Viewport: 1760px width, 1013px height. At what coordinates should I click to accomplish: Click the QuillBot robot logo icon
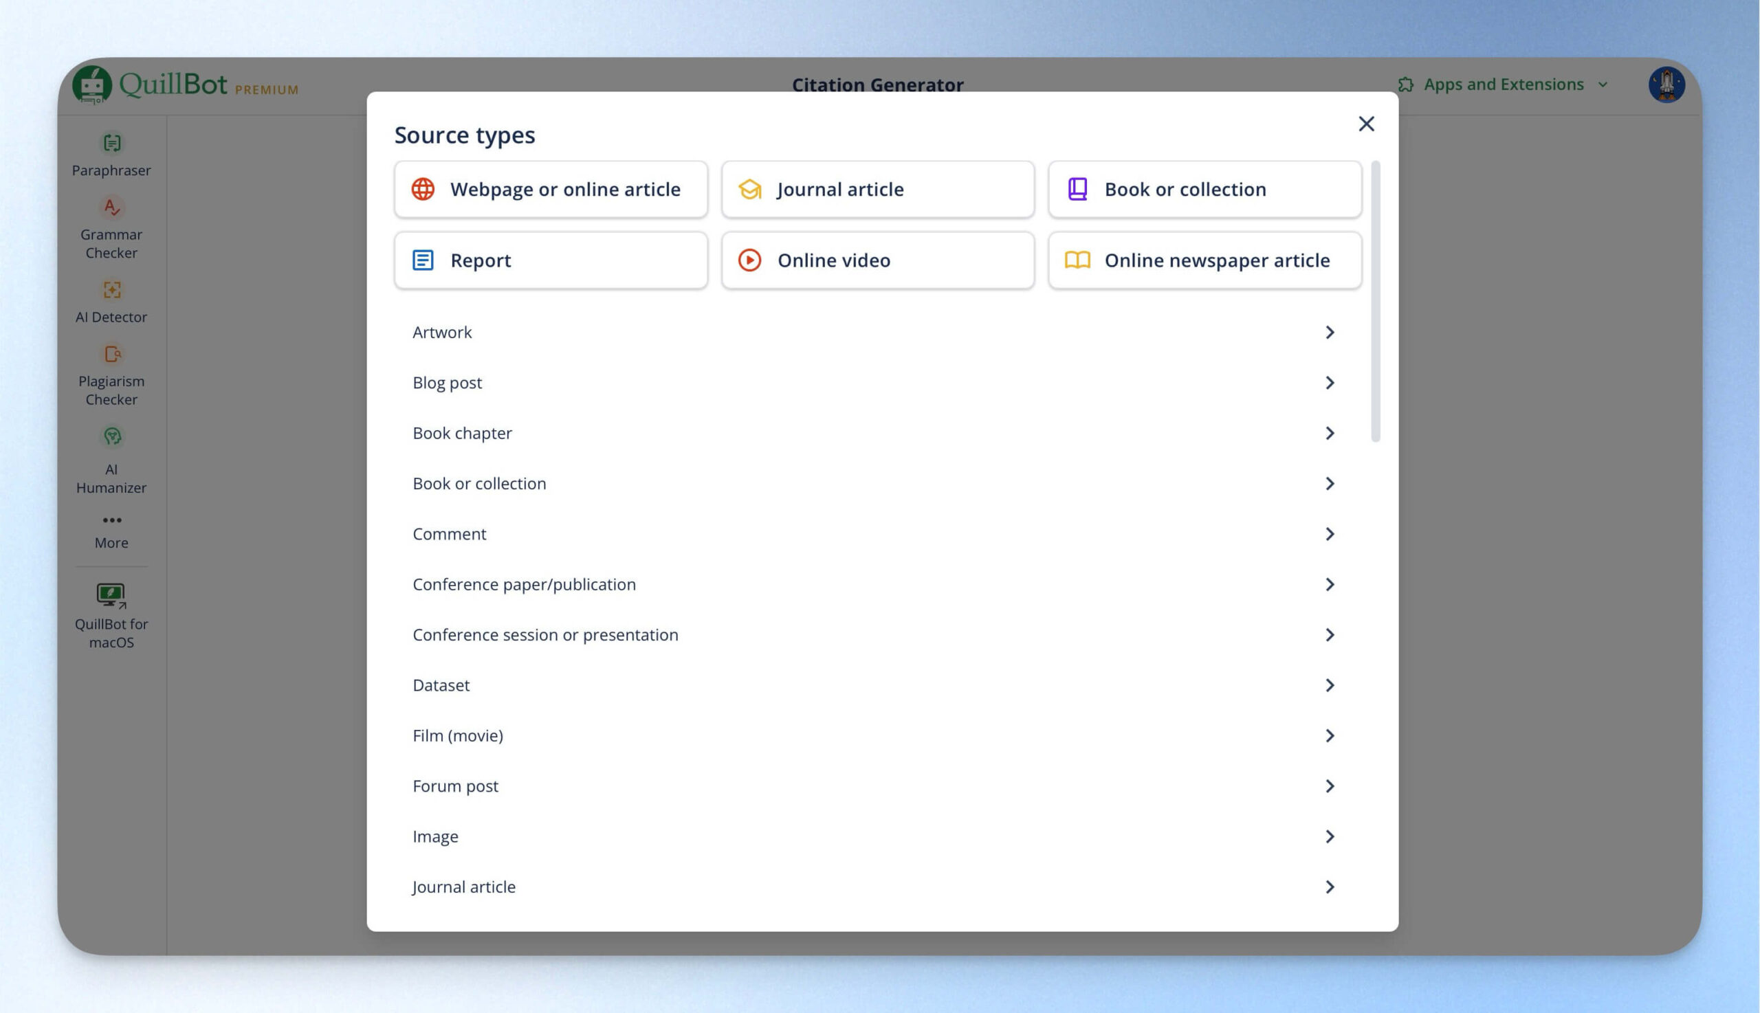tap(92, 84)
